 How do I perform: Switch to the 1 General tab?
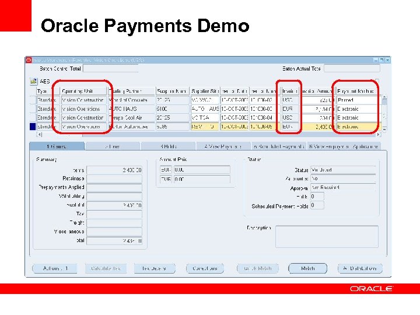click(57, 146)
